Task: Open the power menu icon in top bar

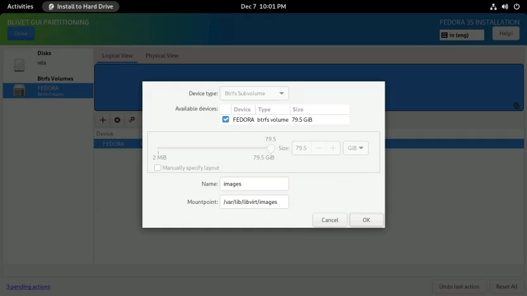Action: point(517,7)
